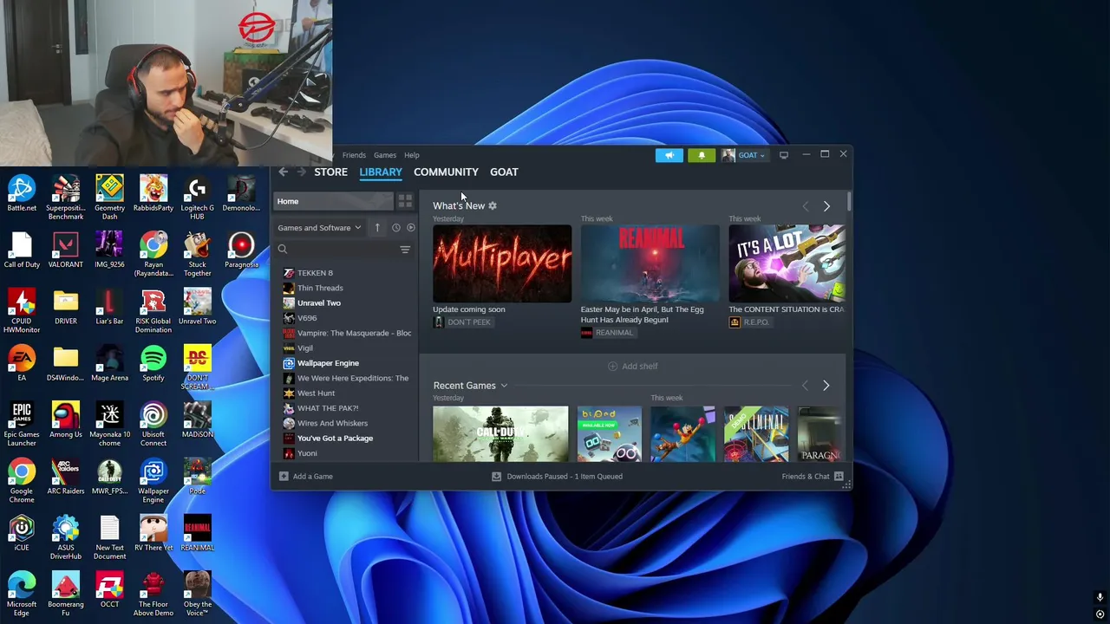Switch library to grid collections view
Viewport: 1110px width, 624px height.
(405, 201)
